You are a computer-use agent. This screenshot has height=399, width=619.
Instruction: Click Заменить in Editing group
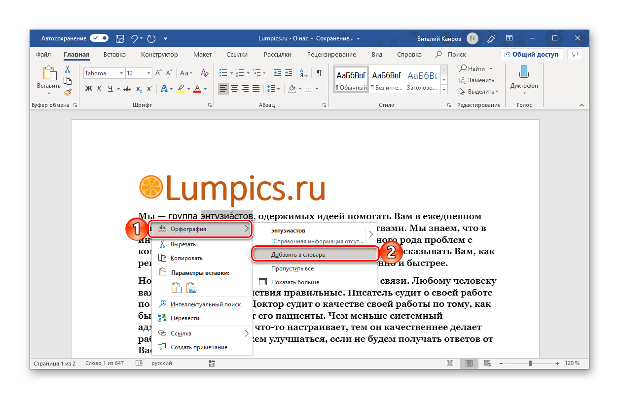[x=476, y=80]
